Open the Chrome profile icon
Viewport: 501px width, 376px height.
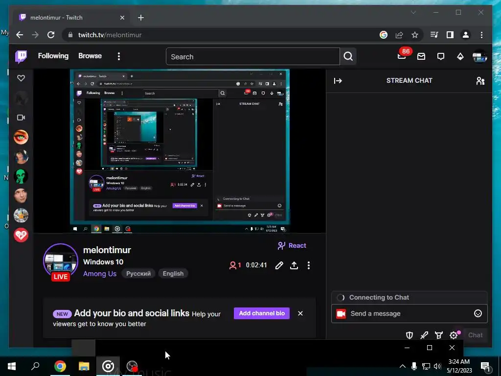(x=466, y=35)
